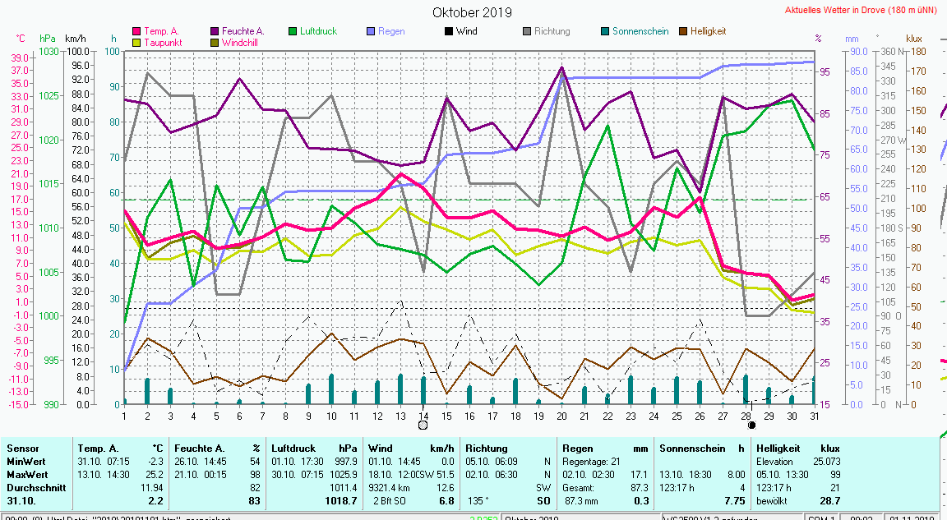Viewport: 947px width, 520px height.
Task: Click the black Wind legend square
Action: pyautogui.click(x=449, y=32)
